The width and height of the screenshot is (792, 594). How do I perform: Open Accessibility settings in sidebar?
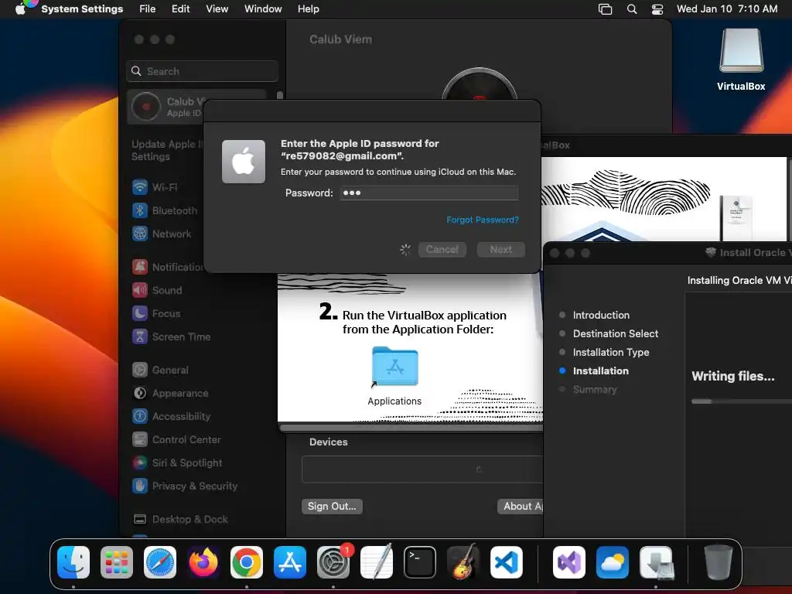pos(171,417)
